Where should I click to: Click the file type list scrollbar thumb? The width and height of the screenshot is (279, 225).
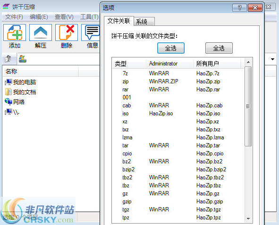click(248, 106)
